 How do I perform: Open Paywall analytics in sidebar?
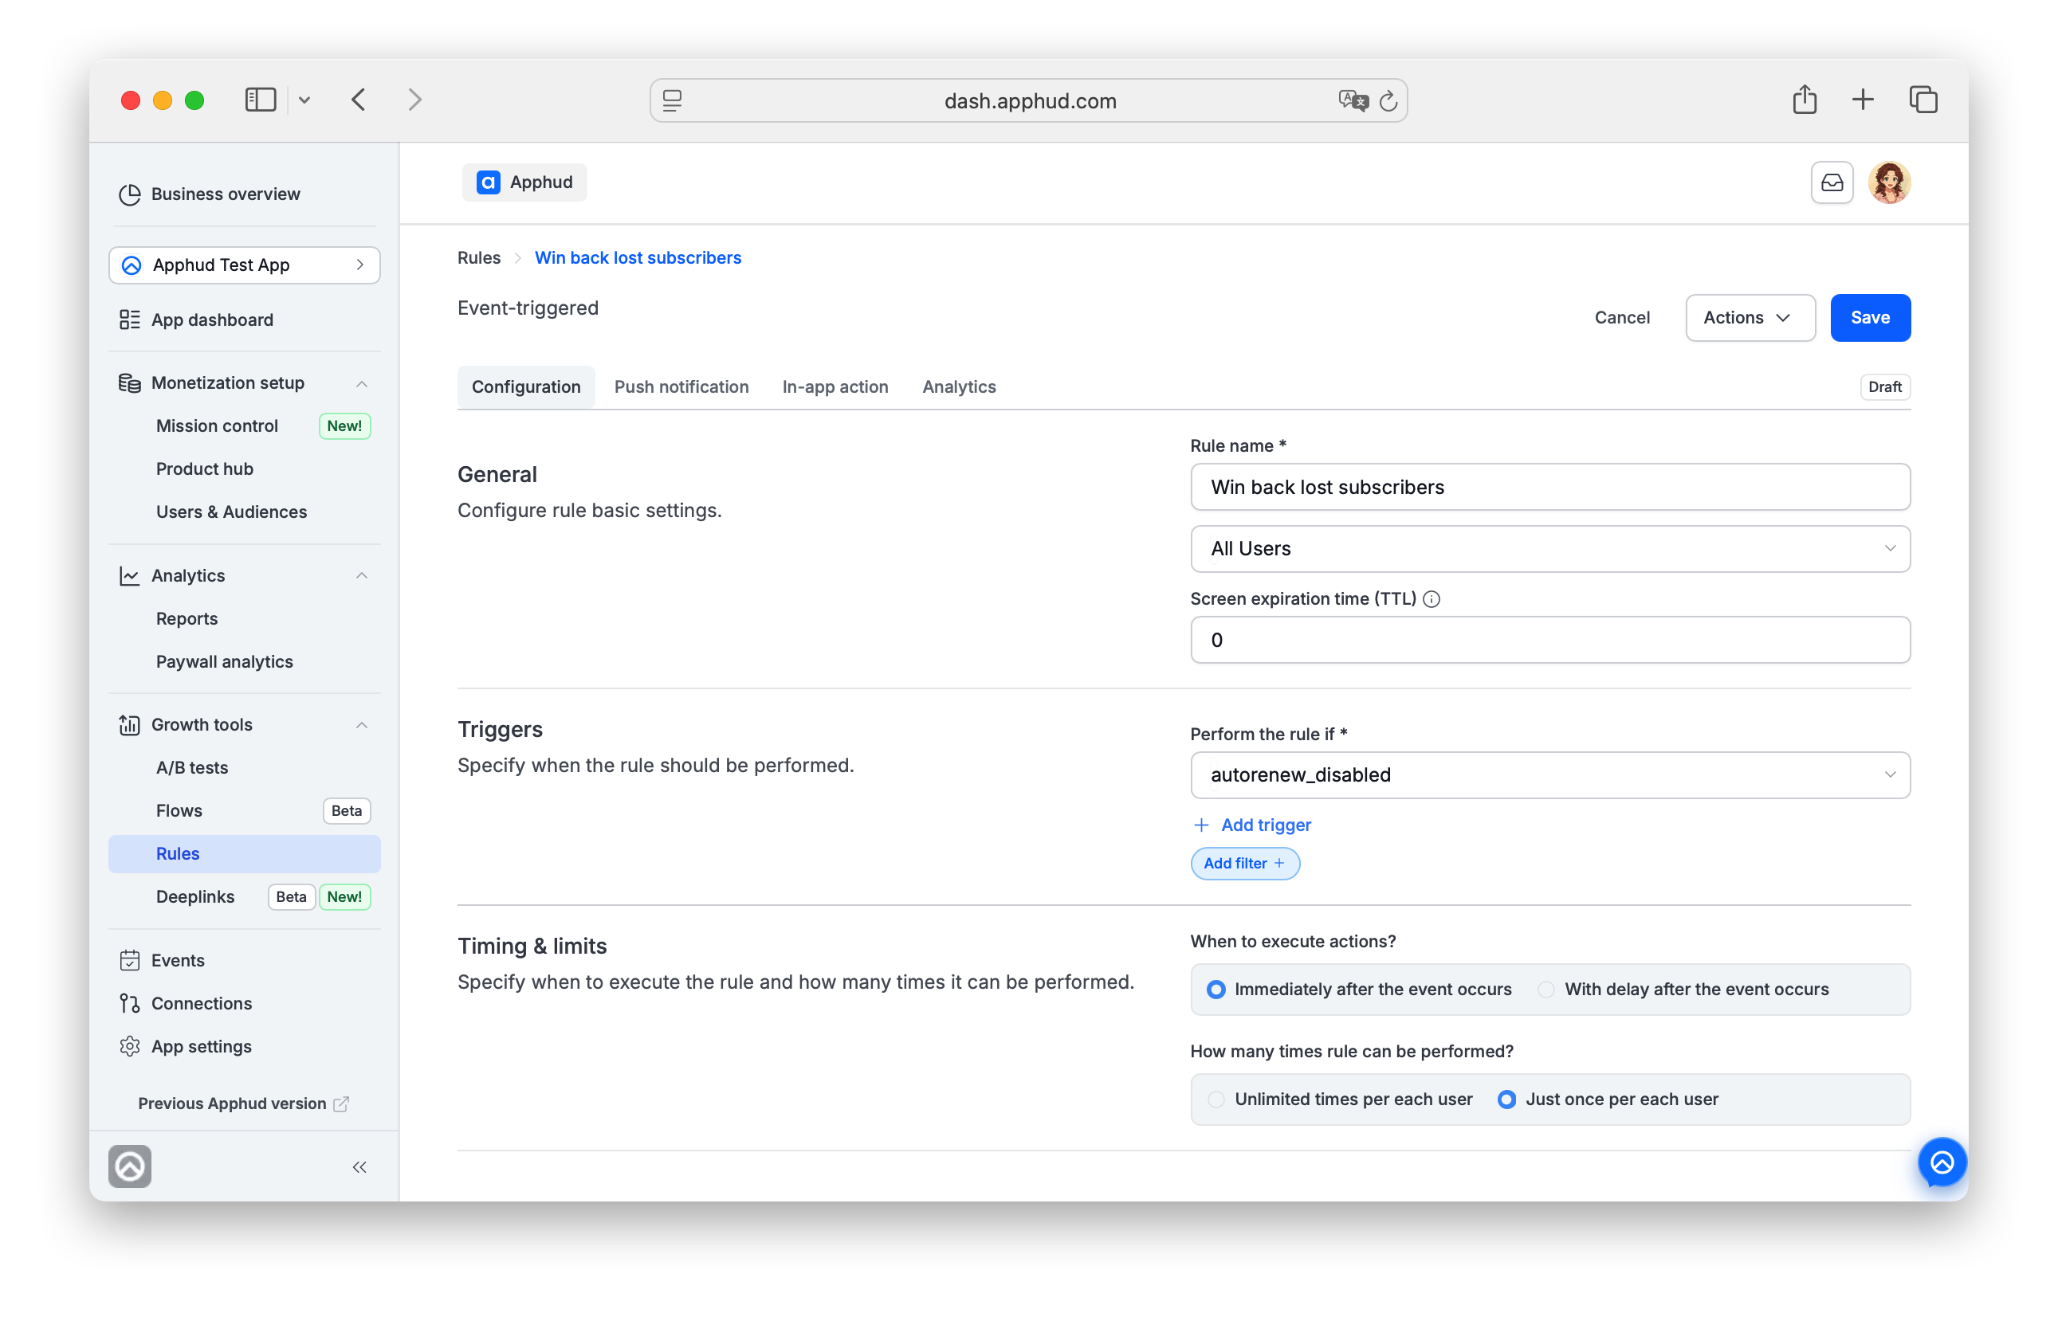pyautogui.click(x=224, y=661)
